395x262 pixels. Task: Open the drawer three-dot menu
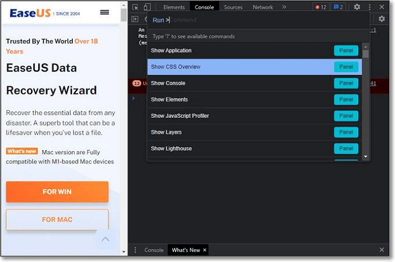tap(135, 250)
